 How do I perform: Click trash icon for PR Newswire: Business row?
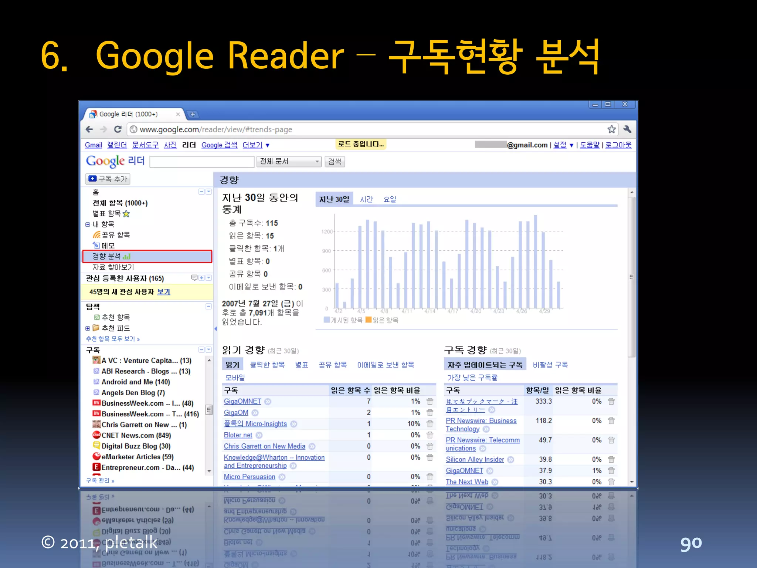point(611,421)
